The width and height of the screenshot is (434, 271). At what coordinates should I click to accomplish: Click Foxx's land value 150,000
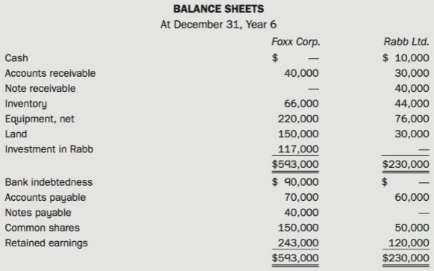pos(298,134)
